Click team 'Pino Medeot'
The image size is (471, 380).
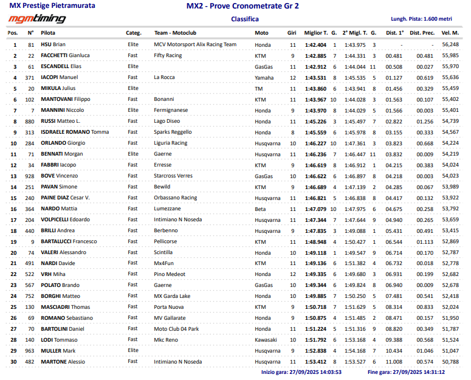point(170,274)
